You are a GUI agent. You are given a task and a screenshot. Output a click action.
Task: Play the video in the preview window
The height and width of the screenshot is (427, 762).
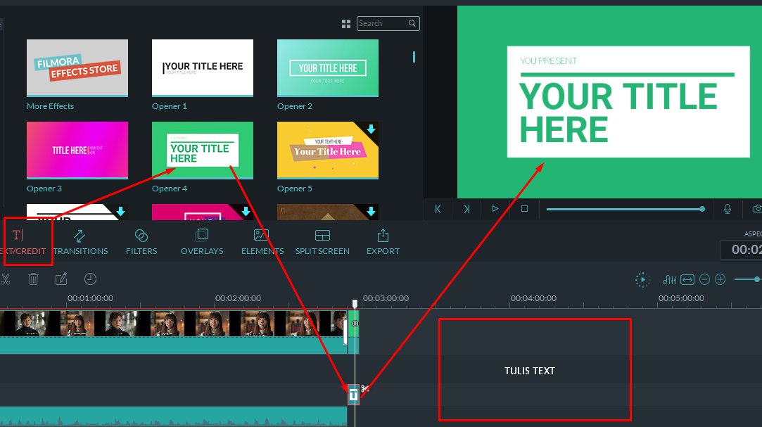click(x=495, y=209)
